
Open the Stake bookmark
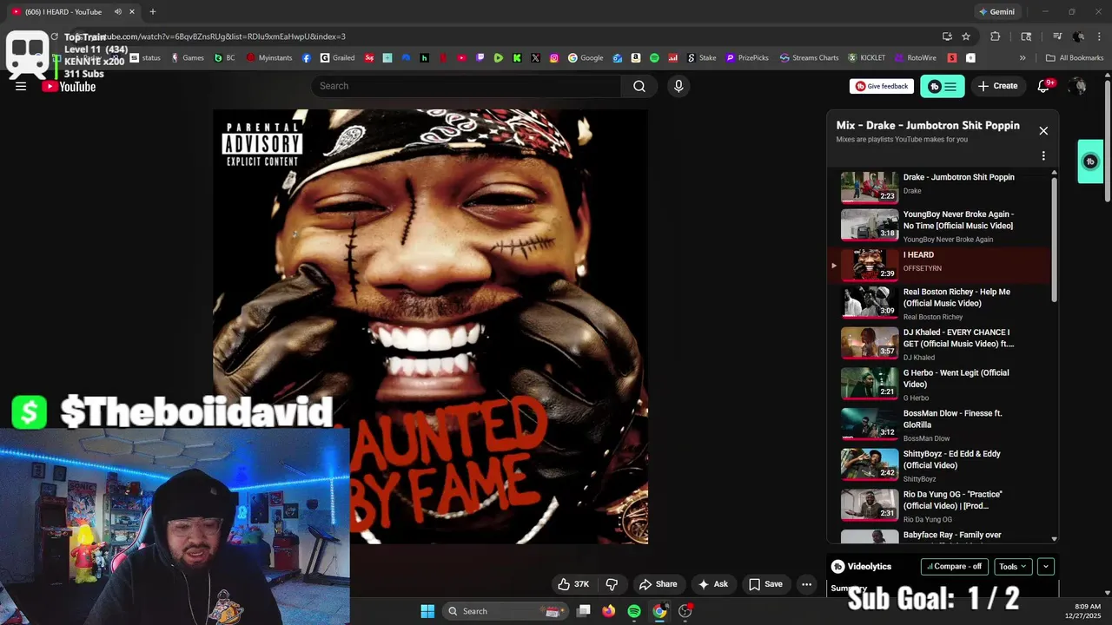pyautogui.click(x=701, y=58)
